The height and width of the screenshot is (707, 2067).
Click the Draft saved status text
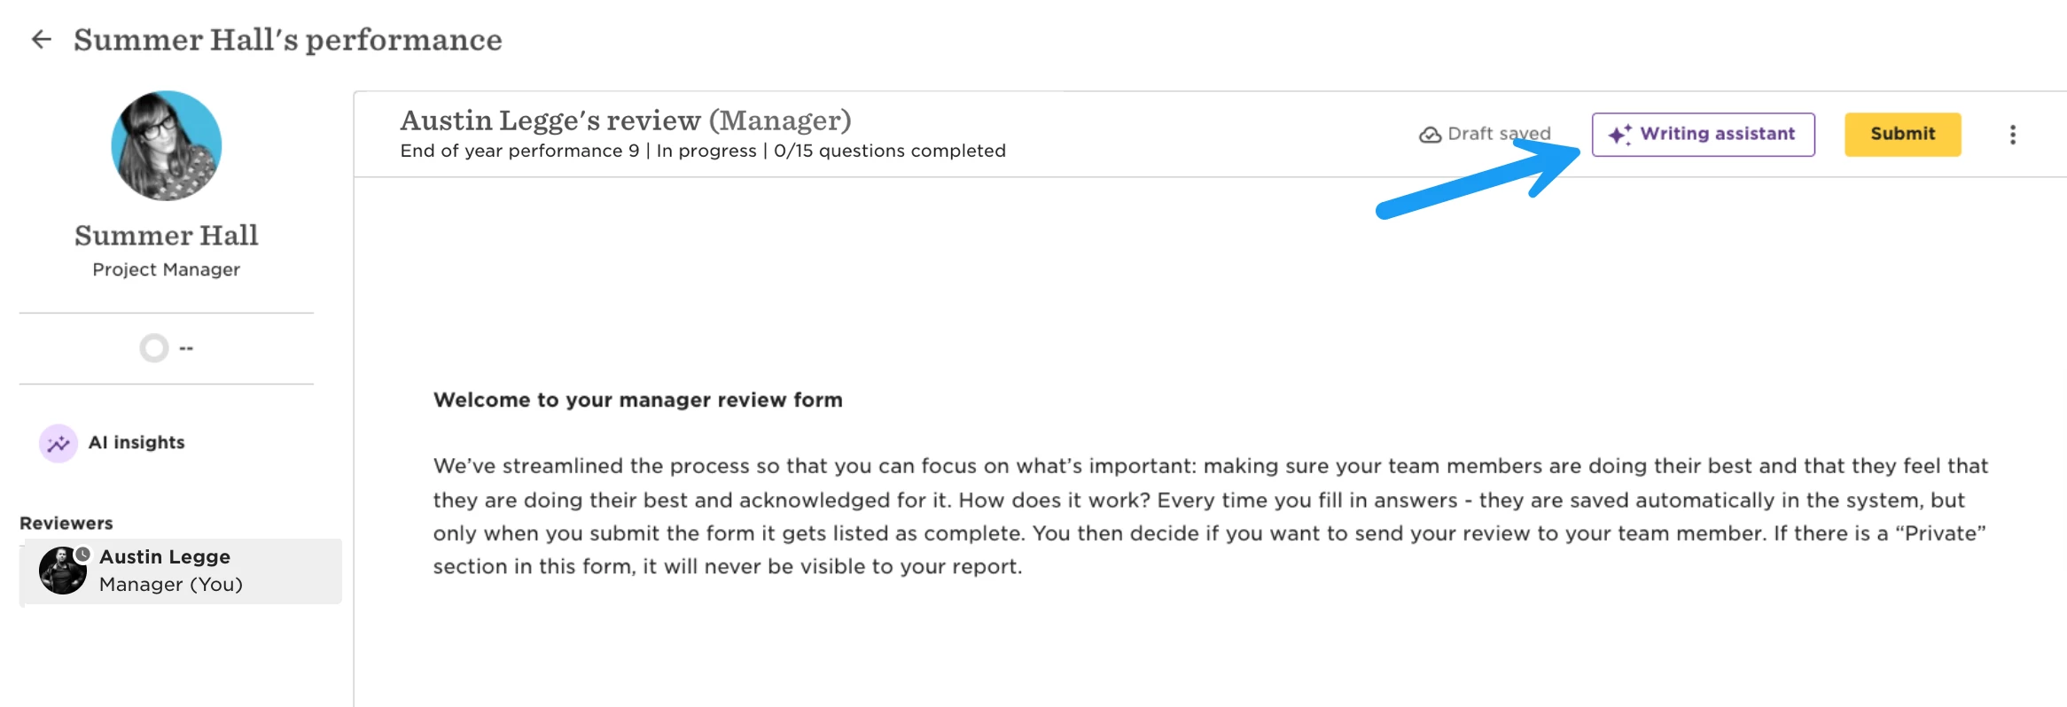click(x=1499, y=134)
